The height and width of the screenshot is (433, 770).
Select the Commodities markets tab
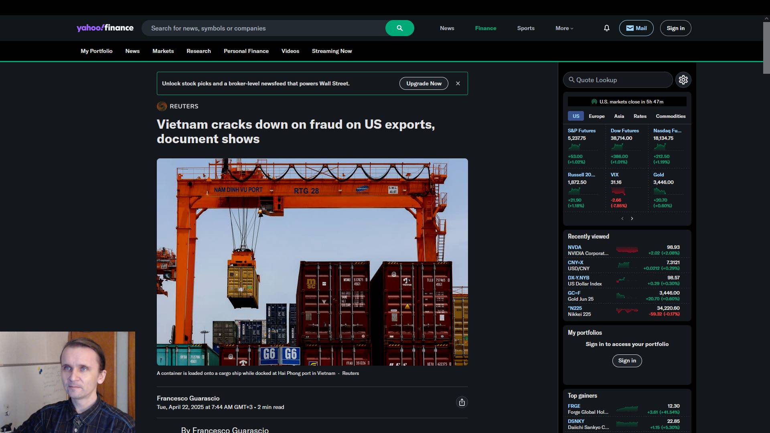[671, 116]
